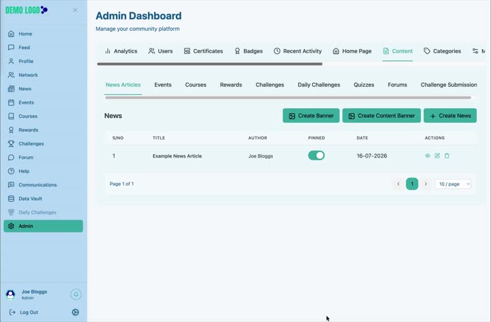Open the Challenges content sub-tab
The image size is (491, 322).
[x=269, y=85]
